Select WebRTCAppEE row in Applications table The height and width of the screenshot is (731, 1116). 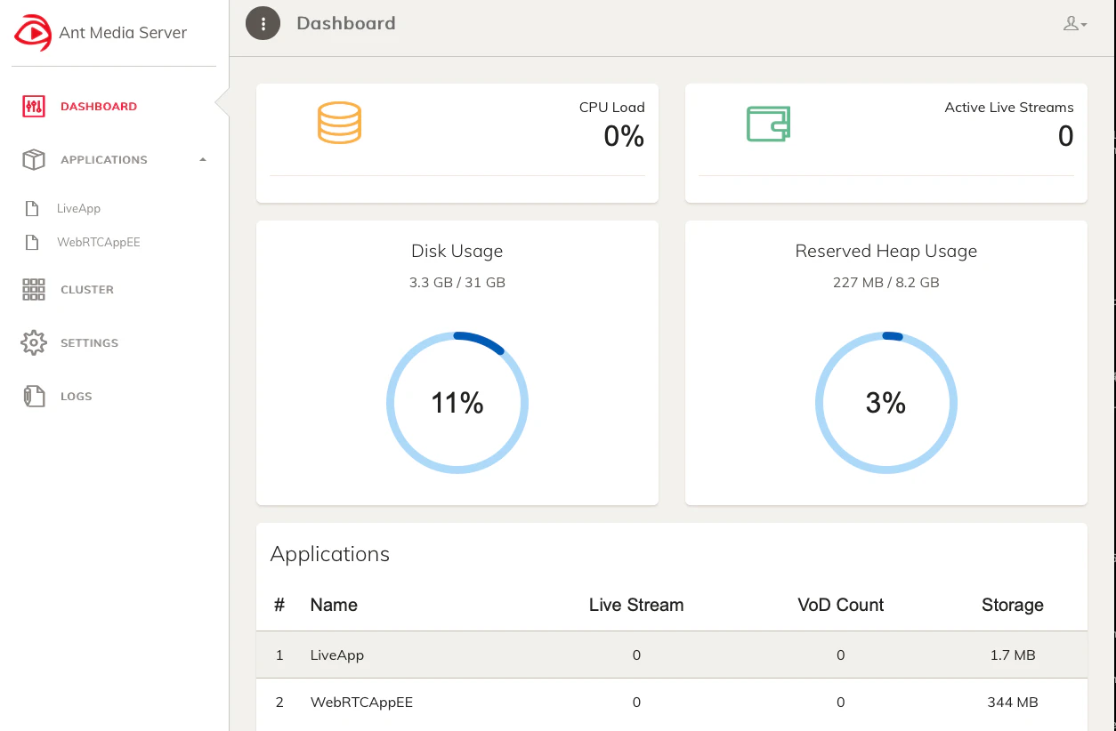(x=672, y=703)
